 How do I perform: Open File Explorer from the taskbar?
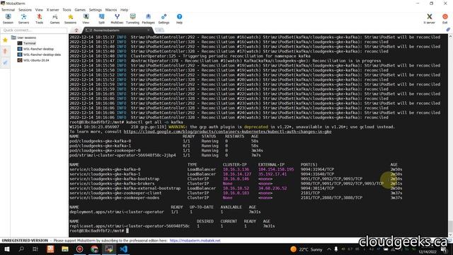65,249
